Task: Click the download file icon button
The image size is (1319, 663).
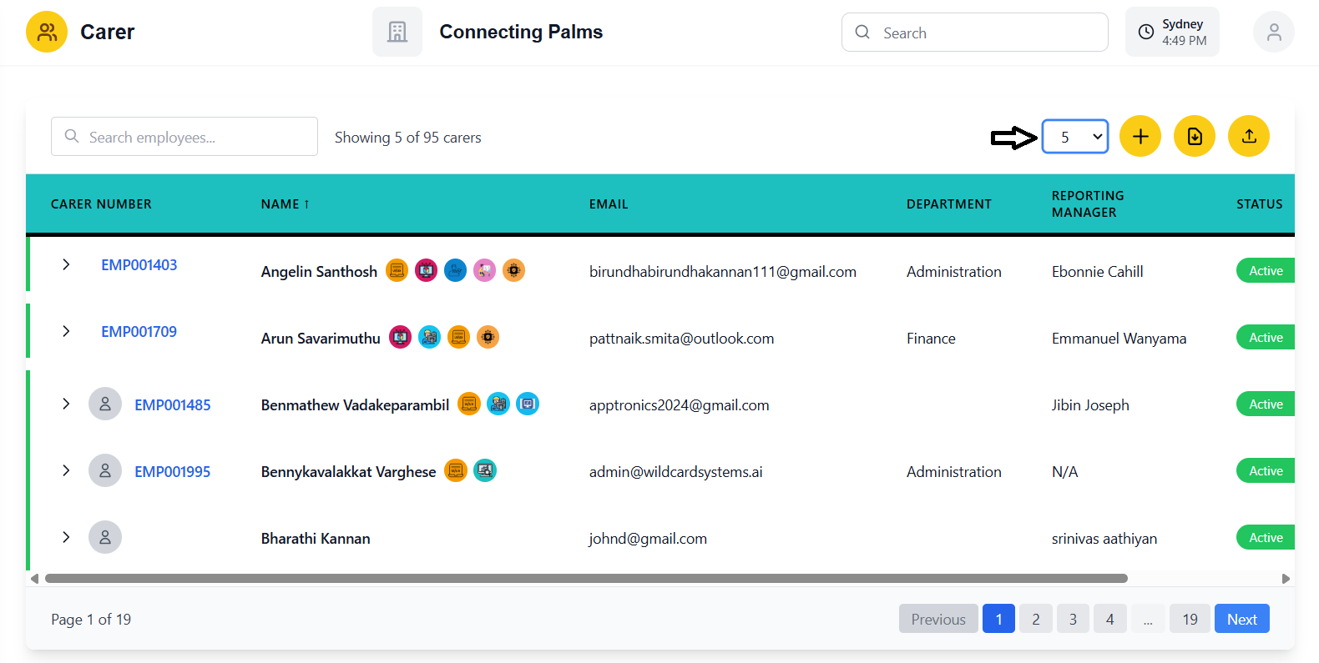Action: tap(1194, 137)
